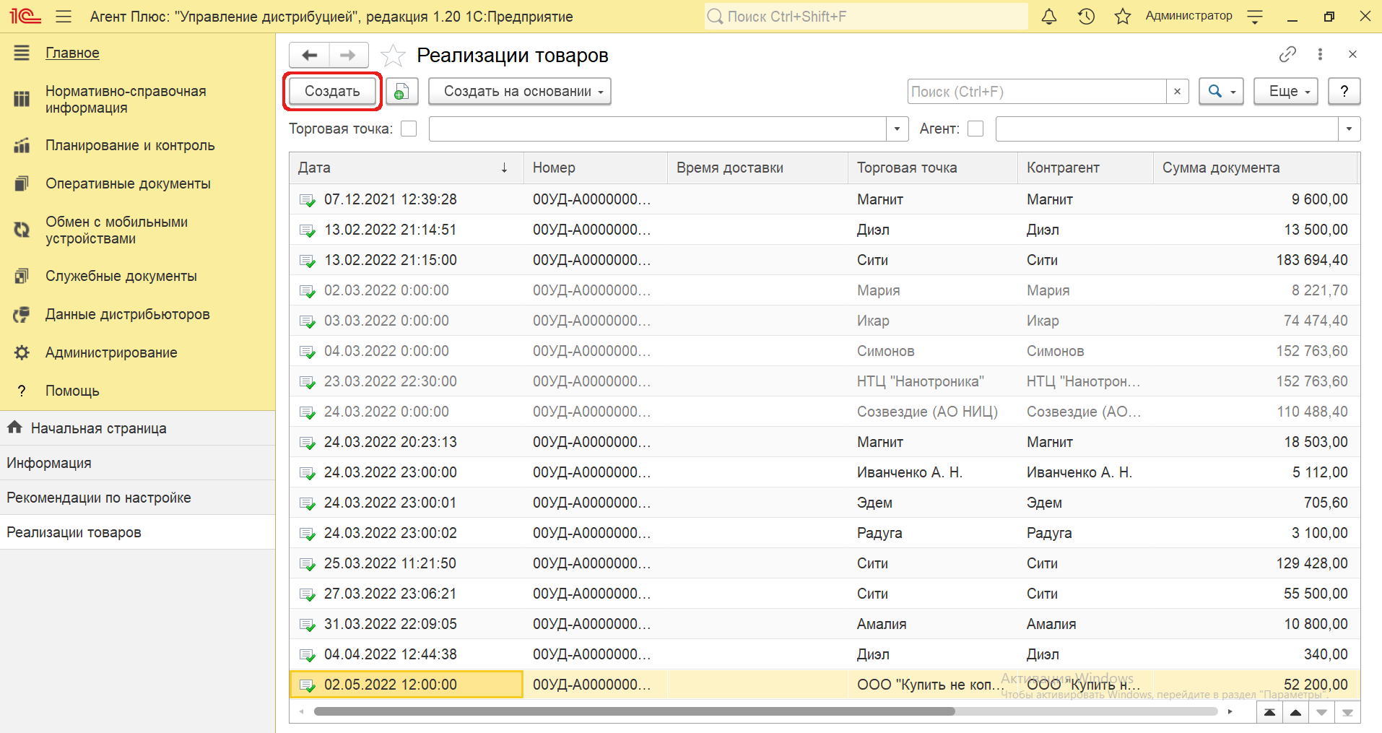1382x733 pixels.
Task: Click the copy document icon button
Action: tap(401, 92)
